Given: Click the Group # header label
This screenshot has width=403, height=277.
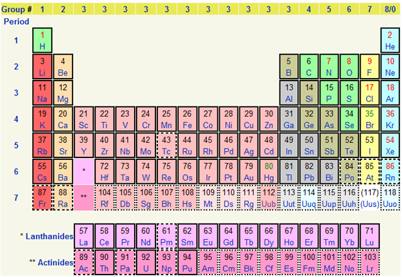Looking at the screenshot, I should pyautogui.click(x=16, y=9).
